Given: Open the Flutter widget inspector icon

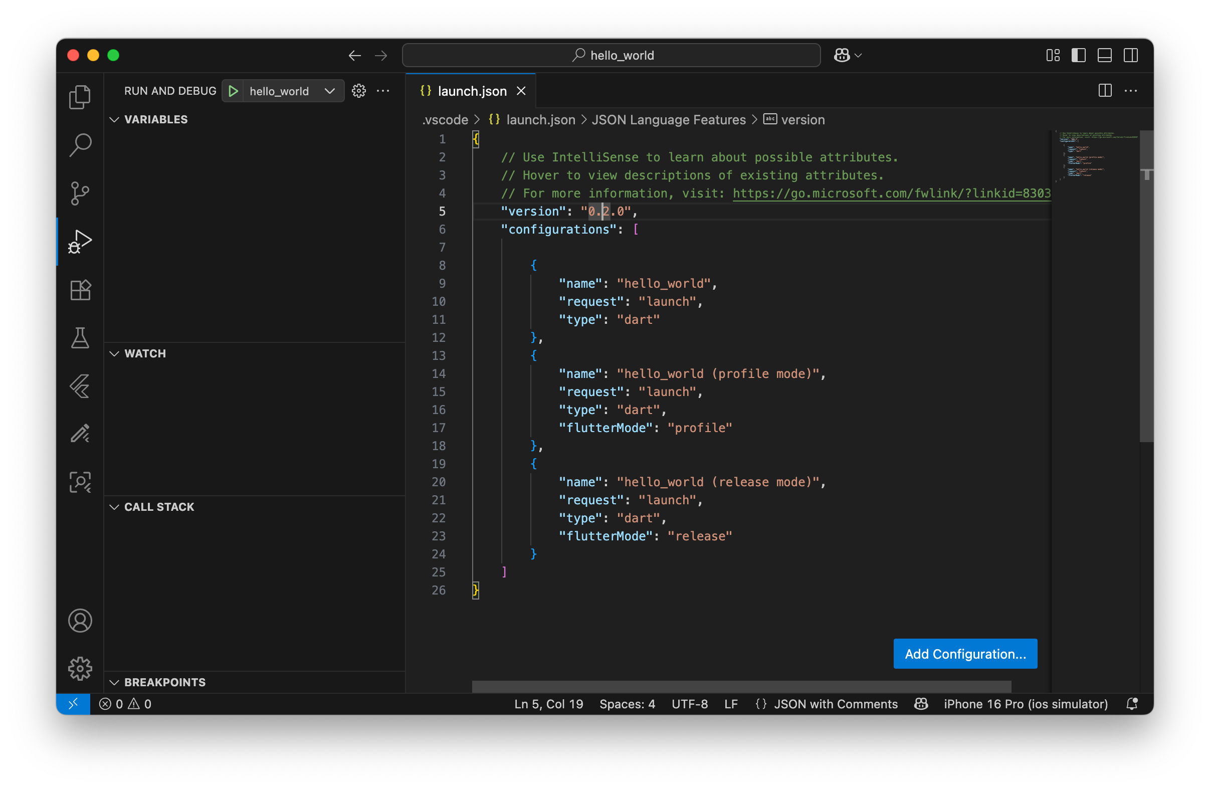Looking at the screenshot, I should tap(80, 482).
